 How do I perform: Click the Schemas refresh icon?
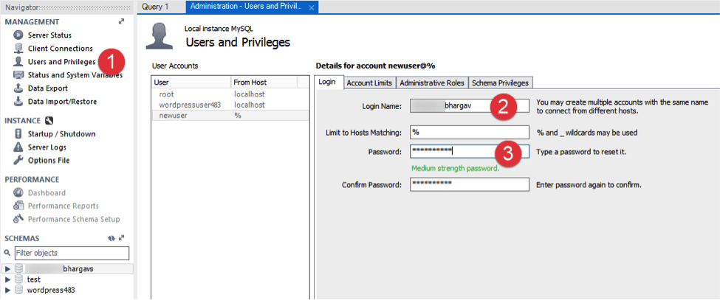pos(111,239)
